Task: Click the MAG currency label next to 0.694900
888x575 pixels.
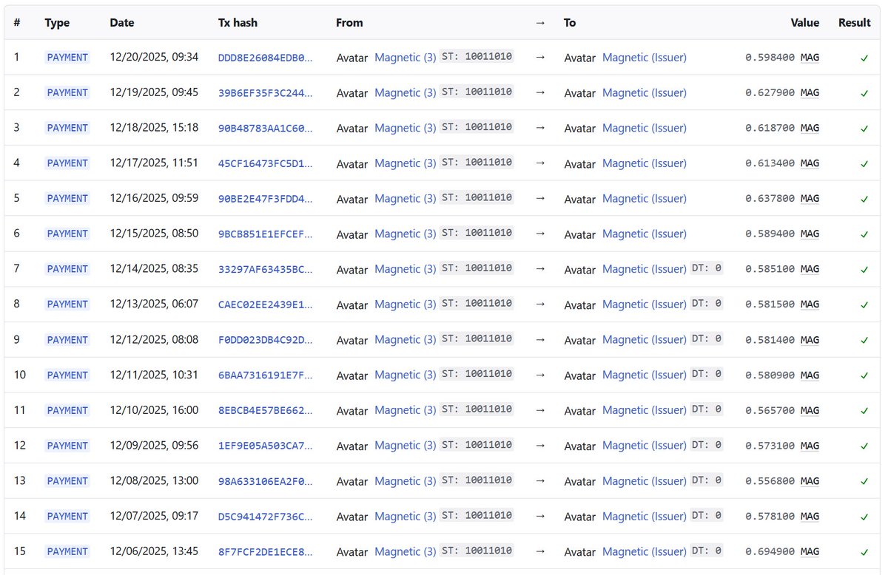Action: tap(810, 552)
